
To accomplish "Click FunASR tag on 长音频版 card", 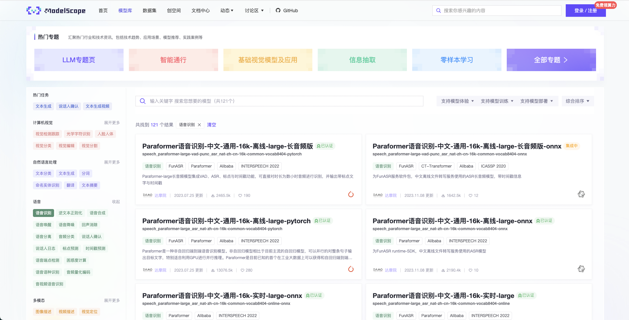I will coord(176,166).
